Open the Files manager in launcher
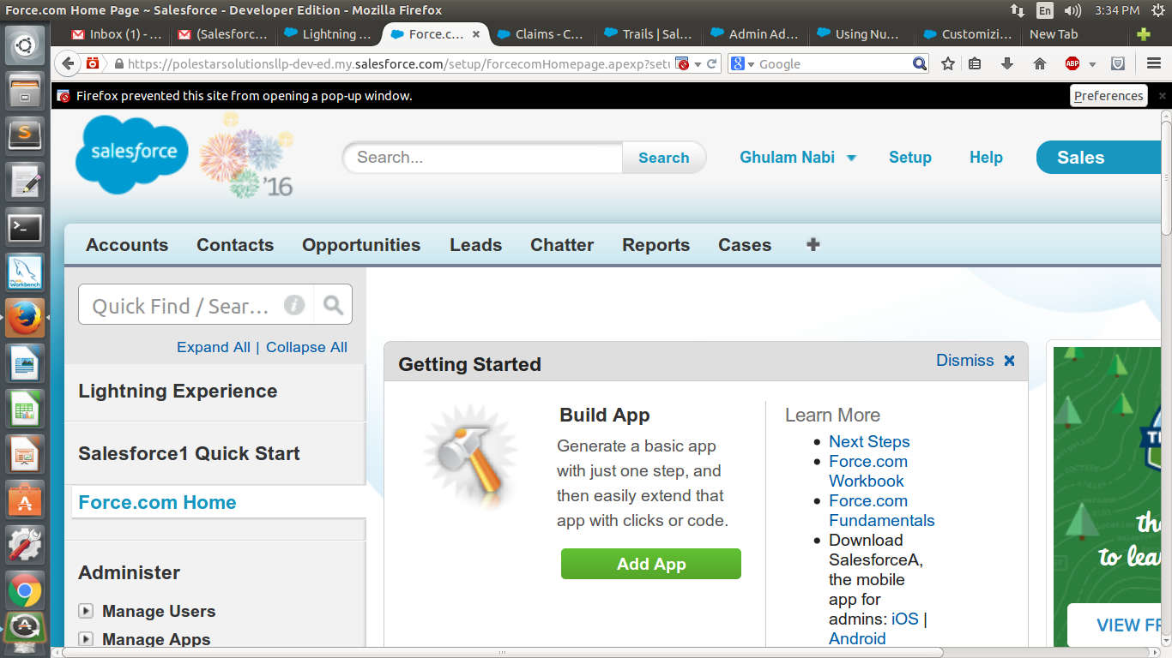Image resolution: width=1172 pixels, height=658 pixels. tap(25, 89)
